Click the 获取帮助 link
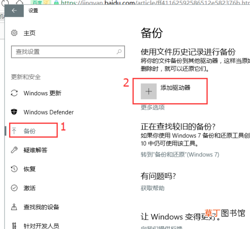 152,188
